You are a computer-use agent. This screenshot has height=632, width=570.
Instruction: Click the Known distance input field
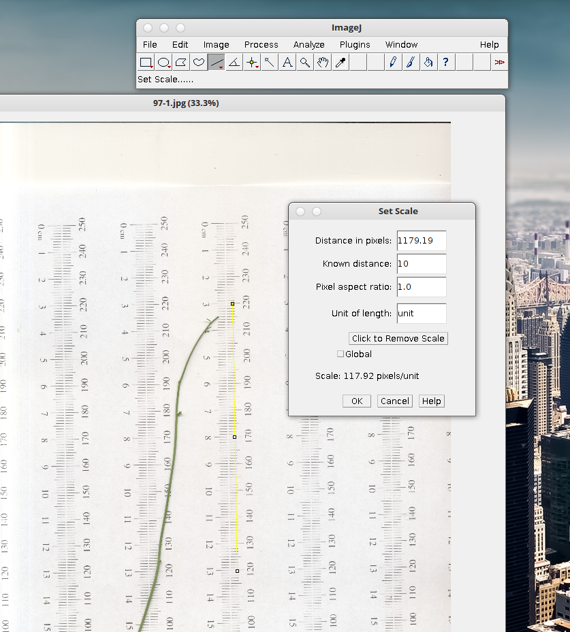click(420, 263)
